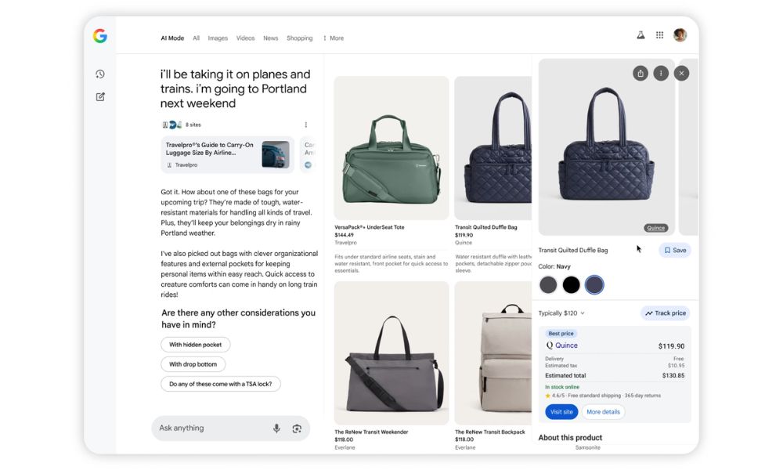Open the Google apps grid
This screenshot has width=783, height=470.
click(660, 35)
